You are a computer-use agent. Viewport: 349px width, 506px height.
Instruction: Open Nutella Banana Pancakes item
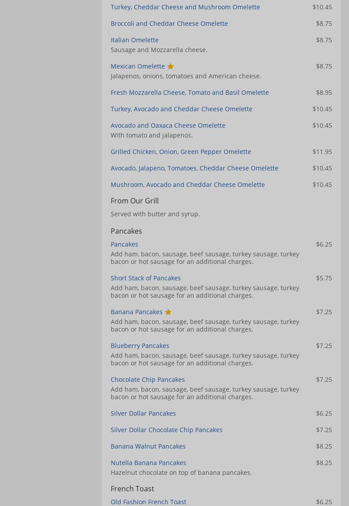(148, 463)
